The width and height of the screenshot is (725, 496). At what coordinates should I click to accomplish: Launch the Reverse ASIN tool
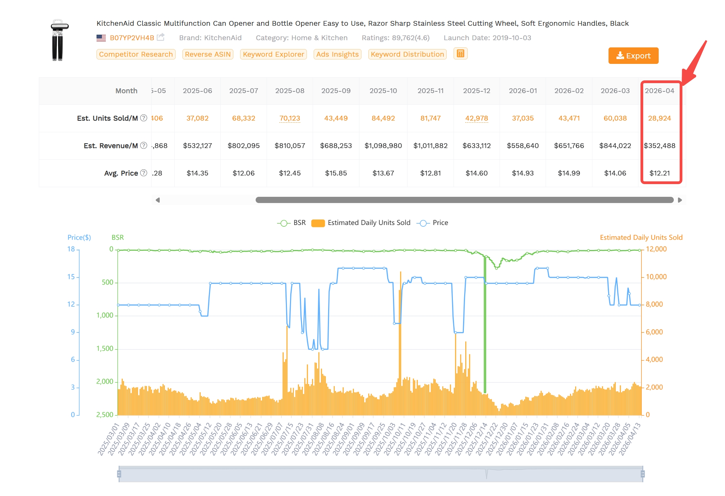207,54
